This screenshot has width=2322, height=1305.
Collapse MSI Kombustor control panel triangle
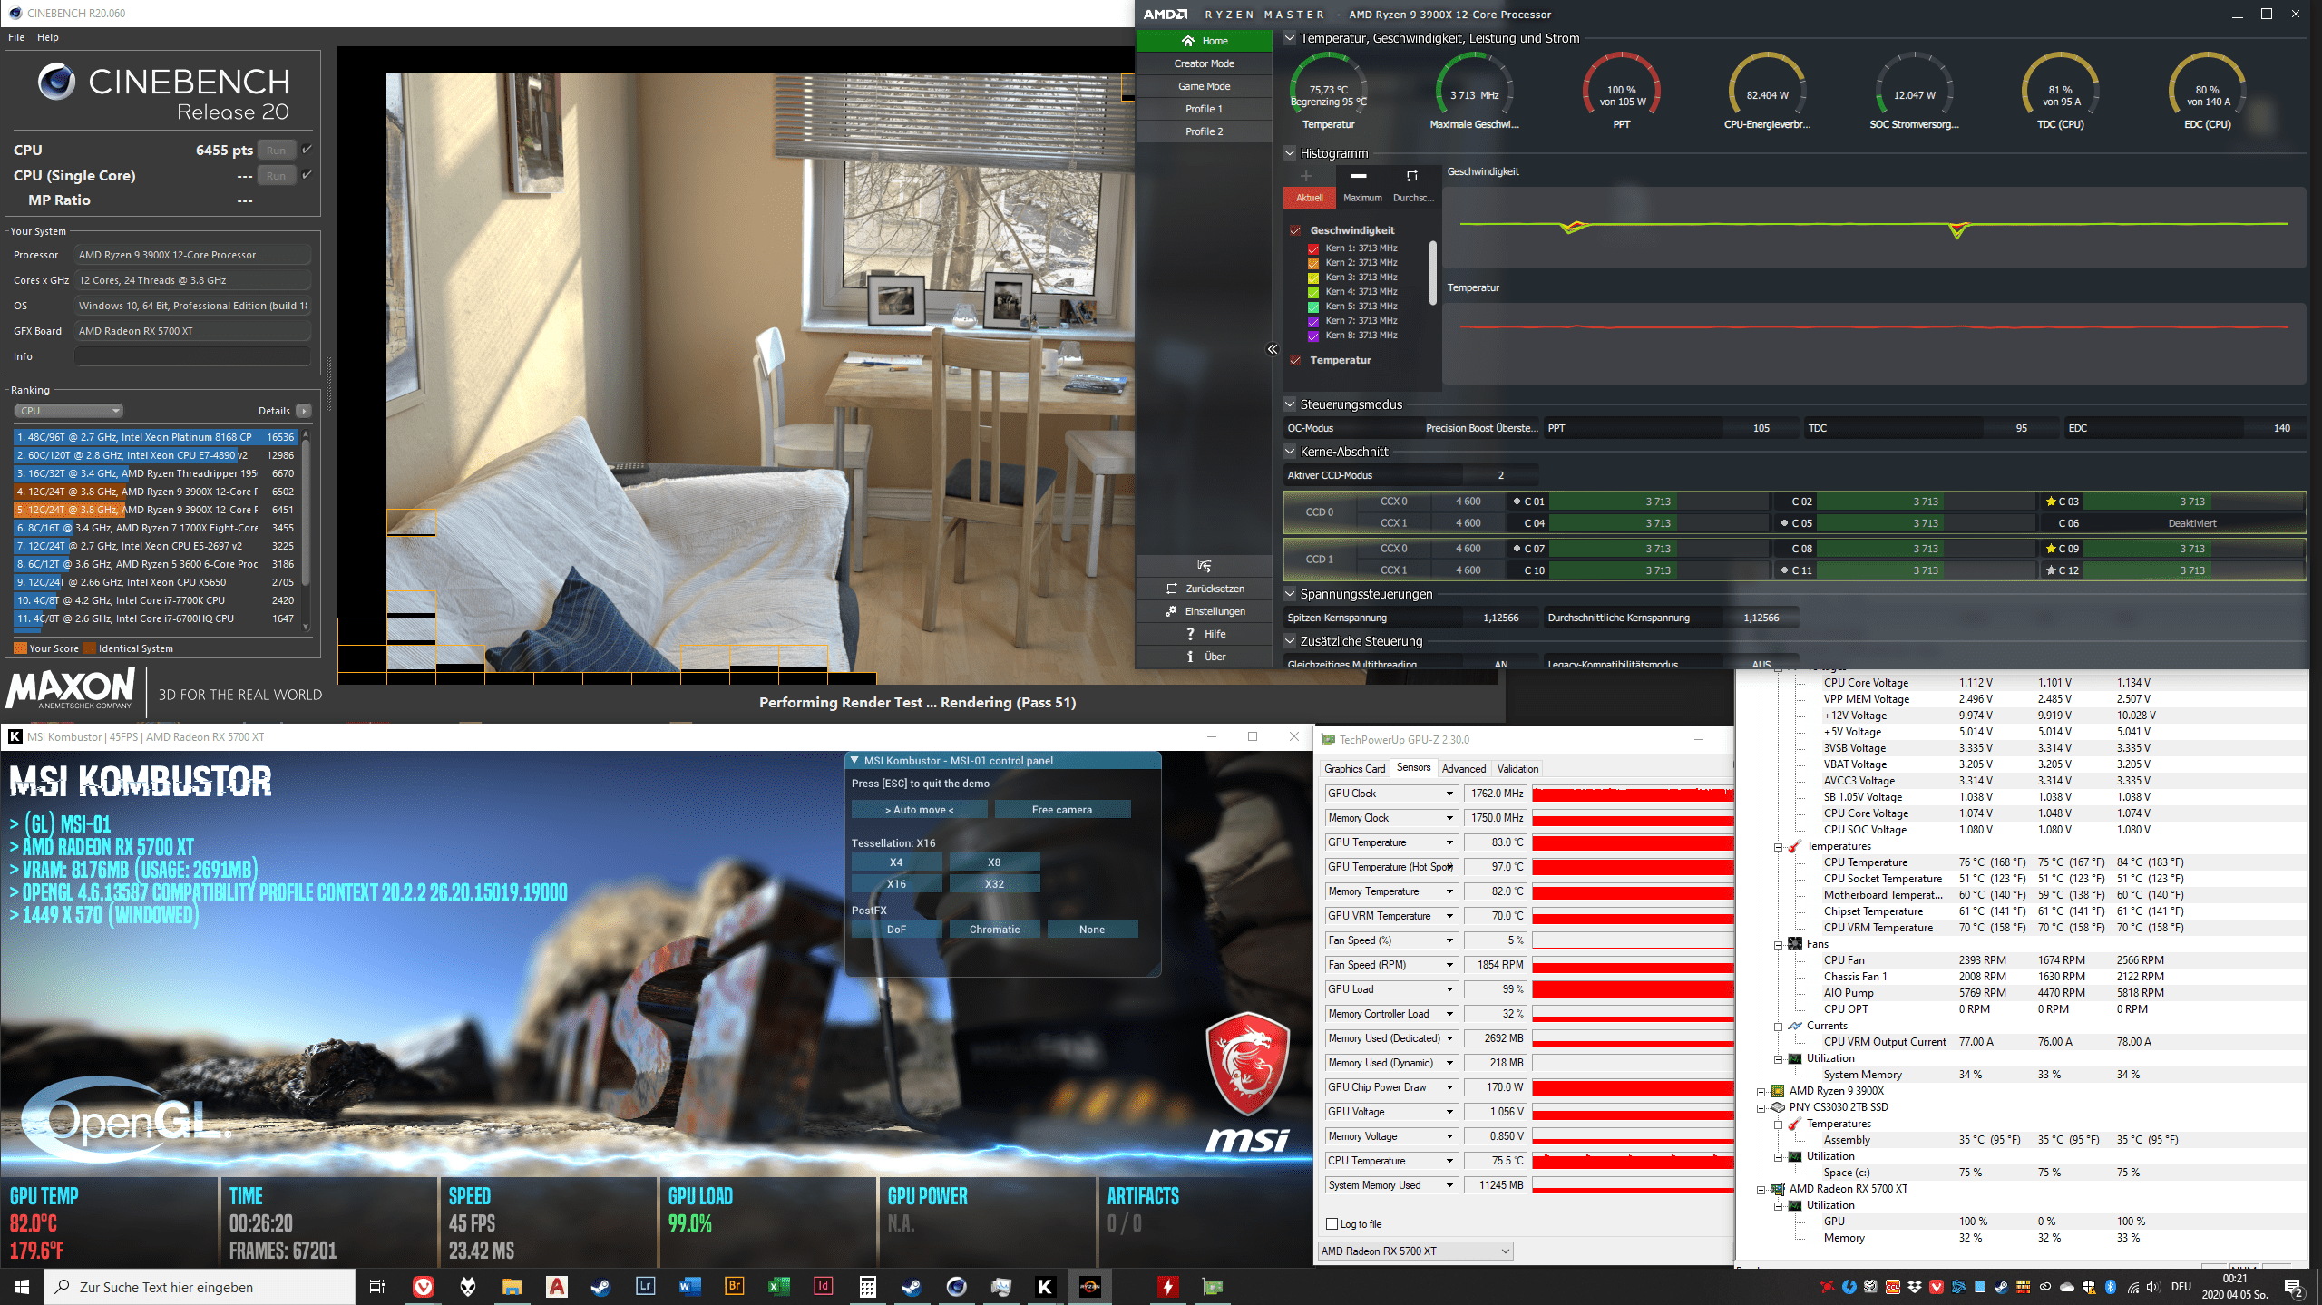tap(854, 761)
